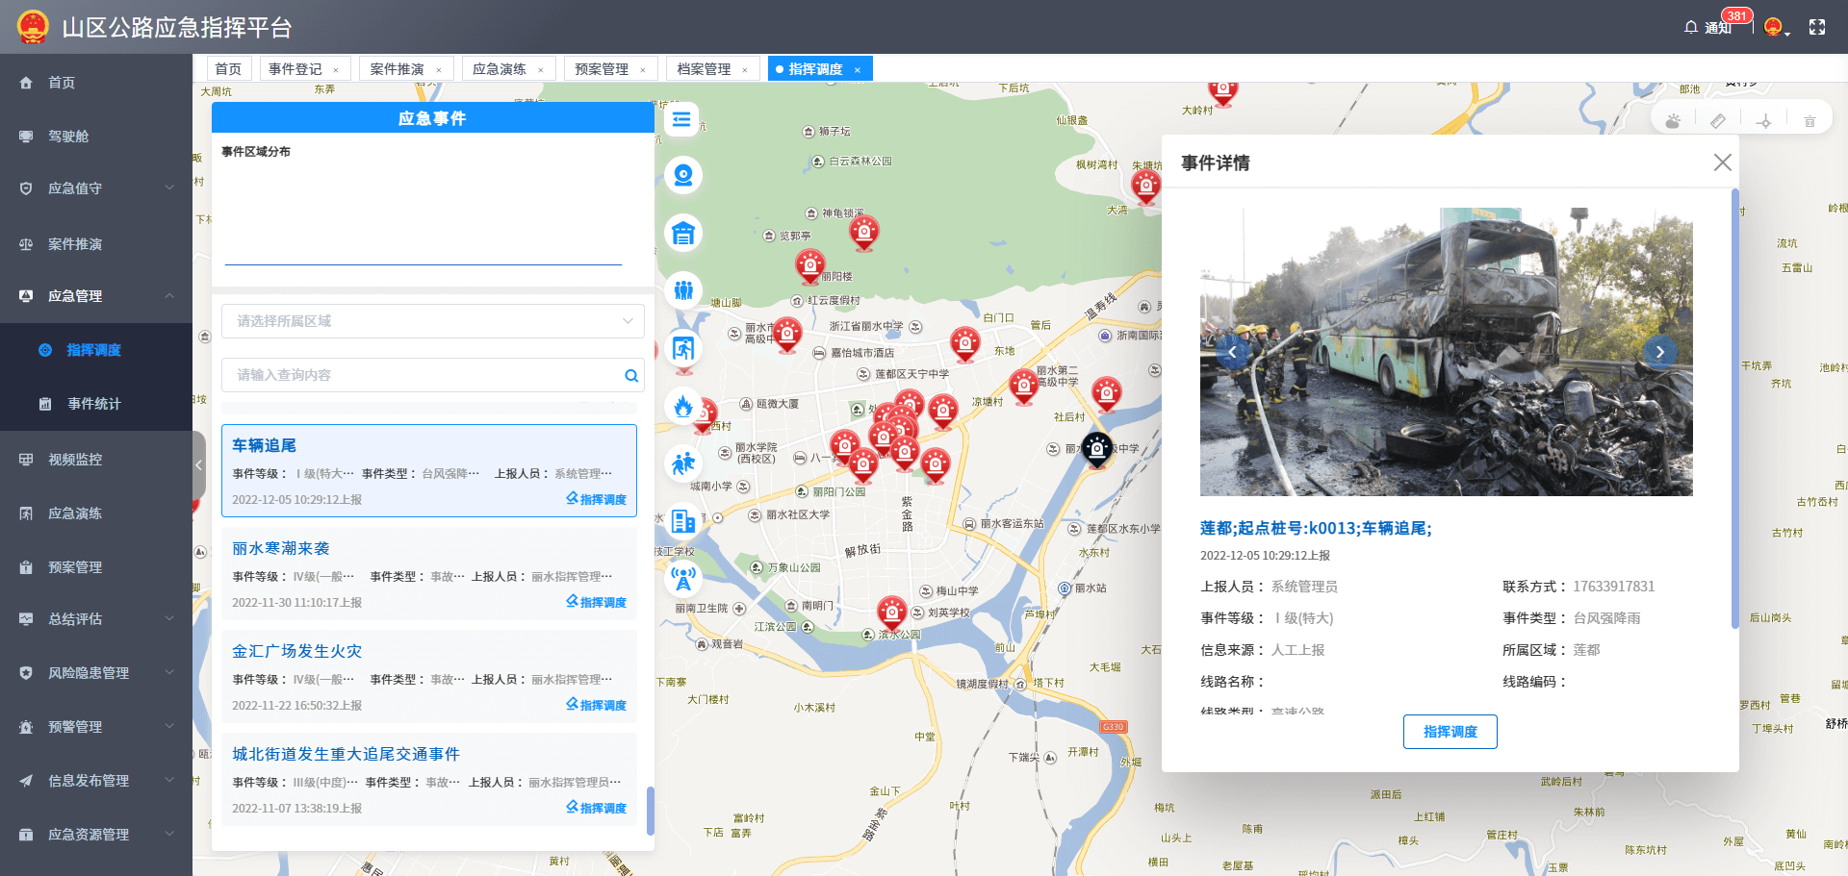Screen dimensions: 1848x876
Task: Click the trash clear icon in map toolbar
Action: point(1809,121)
